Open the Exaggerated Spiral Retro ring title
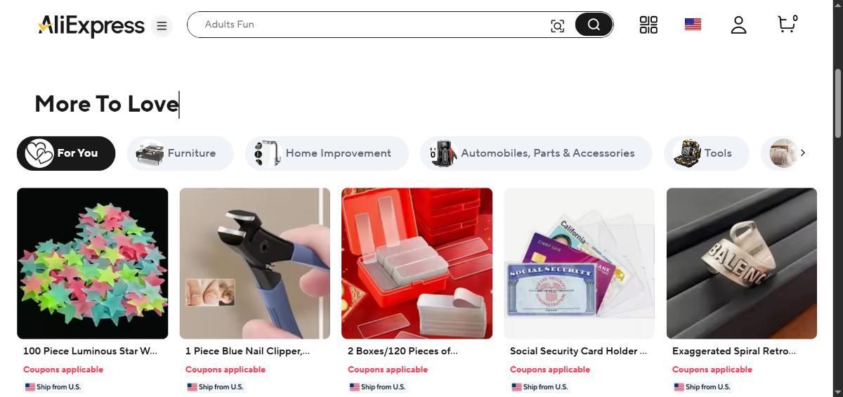Viewport: 843px width, 397px height. (x=734, y=351)
